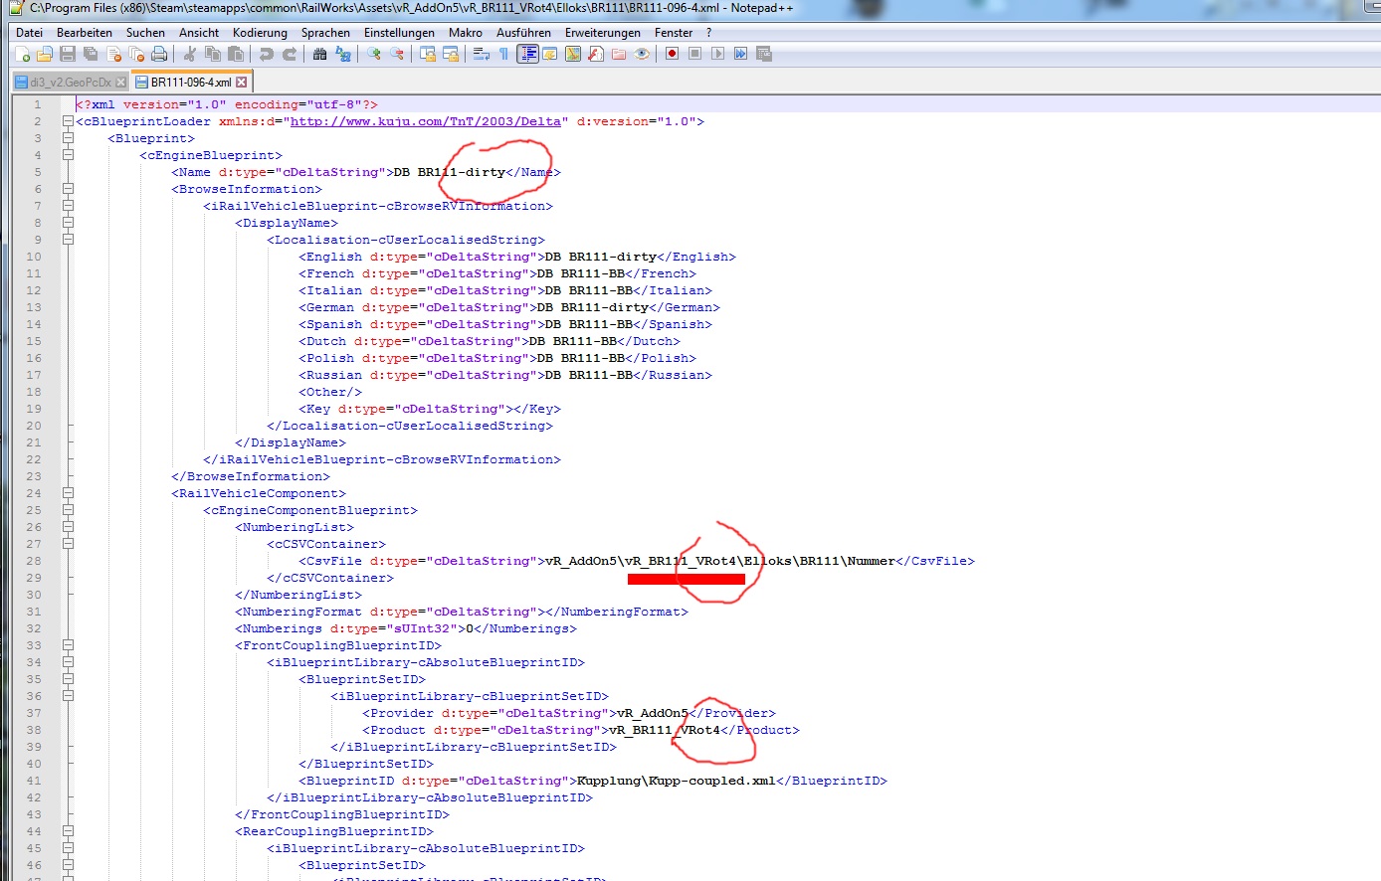Open the Bearbeiten menu
This screenshot has width=1381, height=881.
85,33
